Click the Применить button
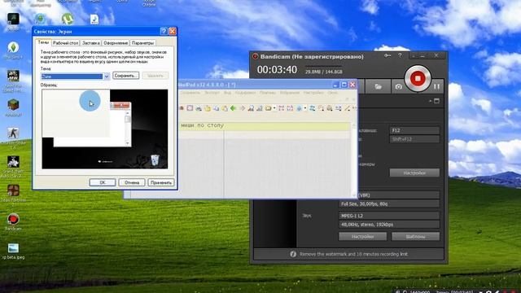The width and height of the screenshot is (521, 293). (161, 182)
